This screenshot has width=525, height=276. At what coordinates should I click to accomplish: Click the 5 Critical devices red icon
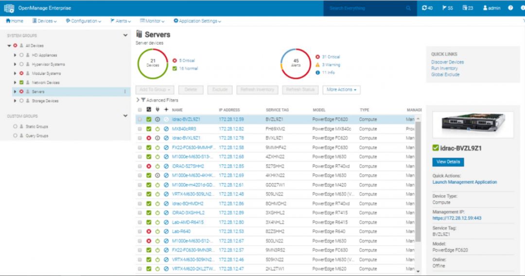(175, 61)
